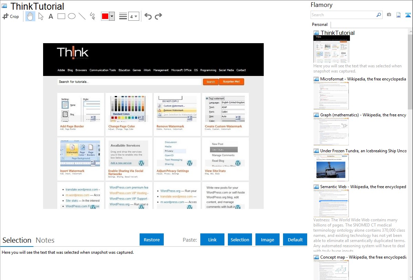413x280 pixels.
Task: Switch to the Notes tab
Action: 45,240
